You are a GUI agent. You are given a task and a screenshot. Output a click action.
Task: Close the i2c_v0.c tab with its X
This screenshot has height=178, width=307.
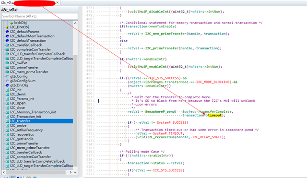pos(58,2)
